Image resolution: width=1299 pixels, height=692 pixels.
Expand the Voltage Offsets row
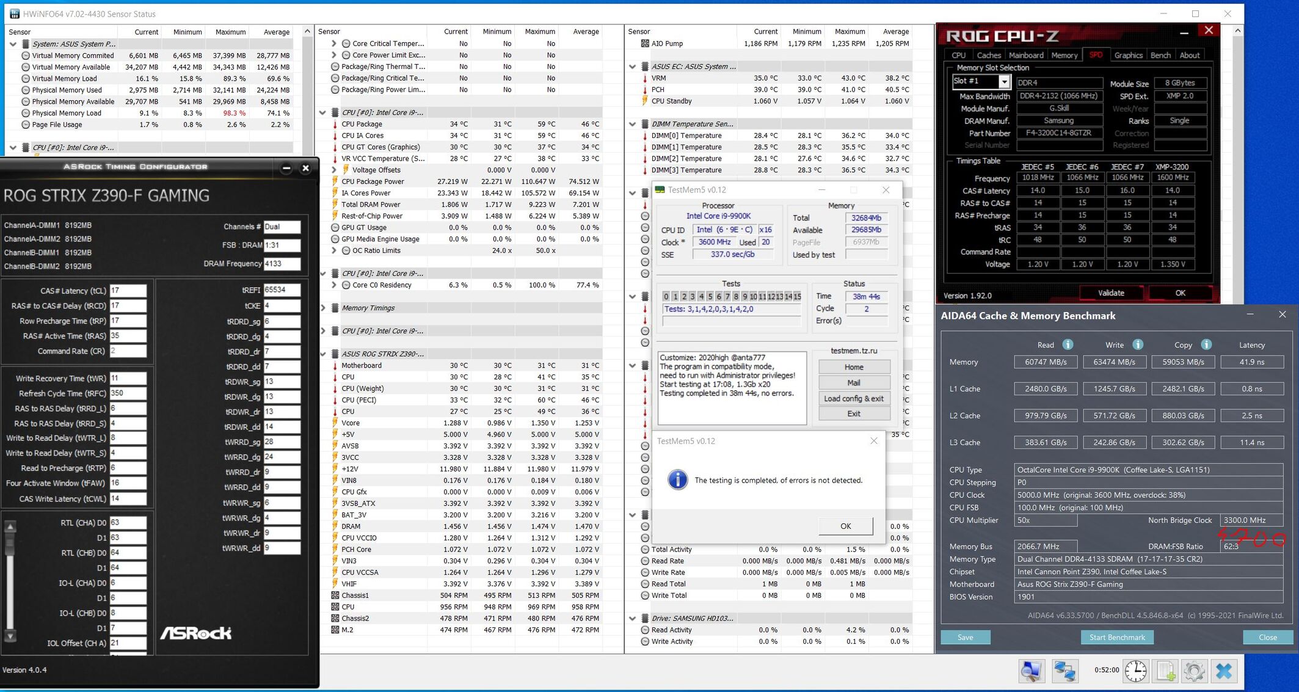tap(333, 170)
